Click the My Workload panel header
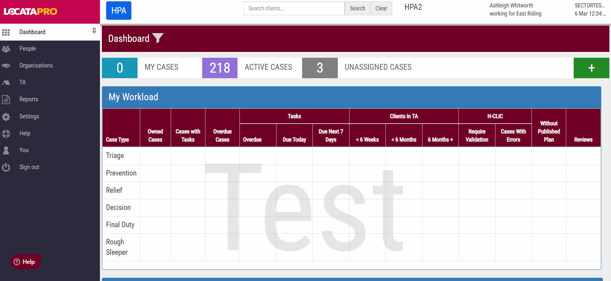Viewport: 611px width, 281px height. (351, 97)
